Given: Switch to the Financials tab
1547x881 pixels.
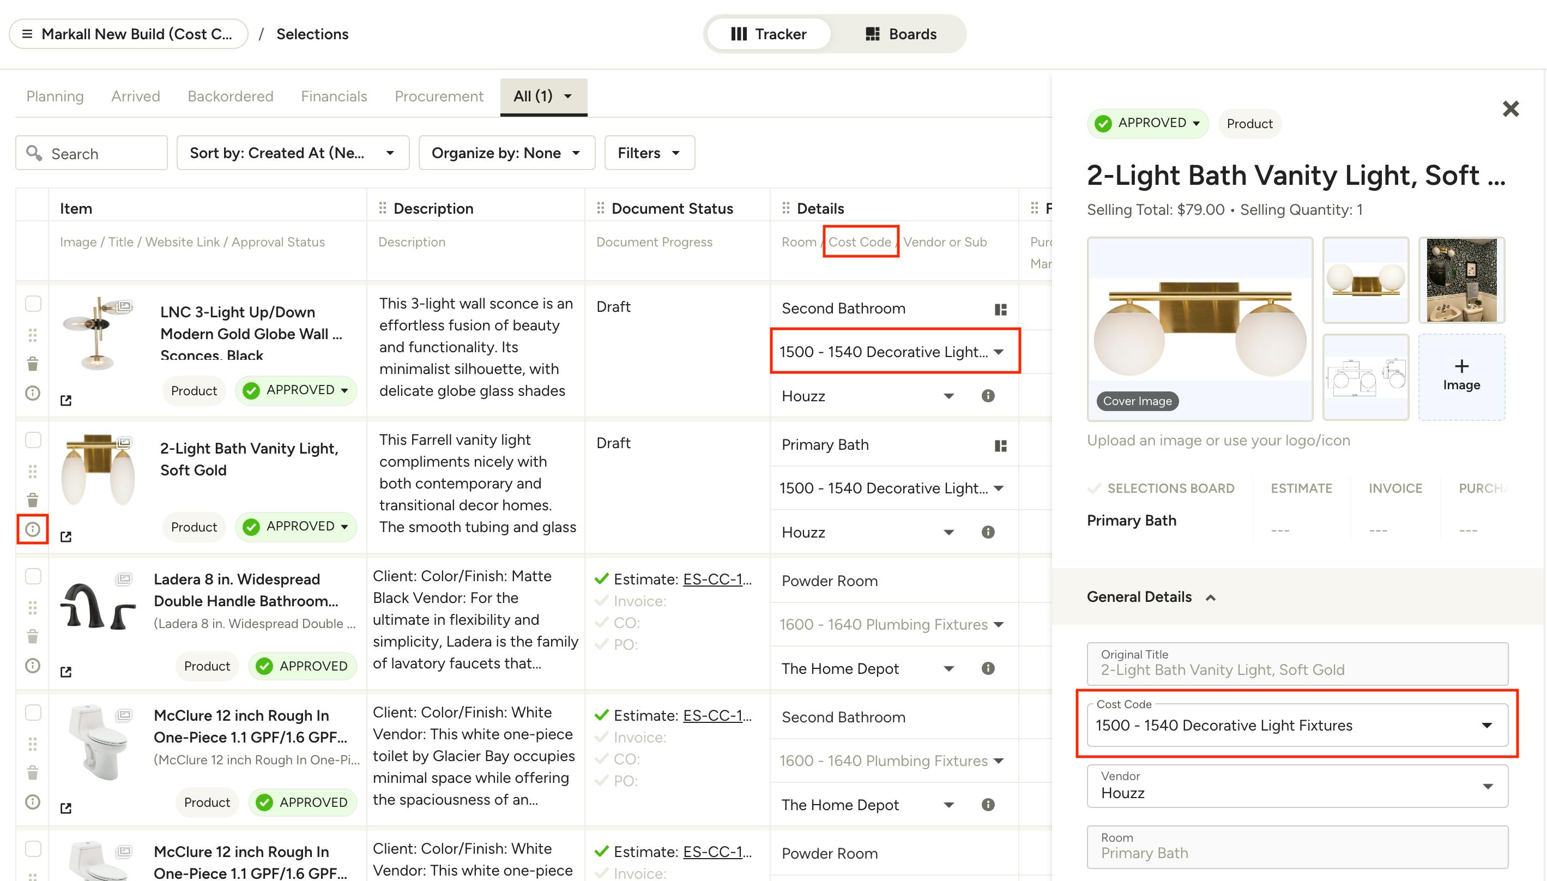Looking at the screenshot, I should click(x=334, y=96).
